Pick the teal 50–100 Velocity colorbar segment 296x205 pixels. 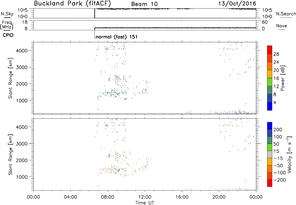pyautogui.click(x=270, y=140)
